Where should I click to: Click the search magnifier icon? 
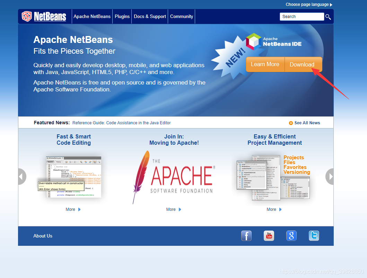pos(328,17)
